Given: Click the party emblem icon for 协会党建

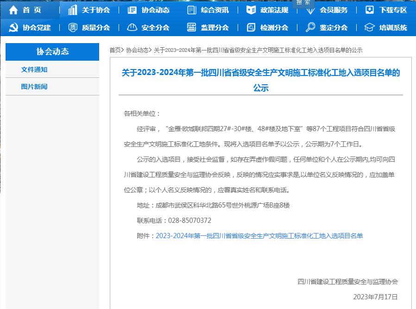Looking at the screenshot, I should pyautogui.click(x=13, y=27).
